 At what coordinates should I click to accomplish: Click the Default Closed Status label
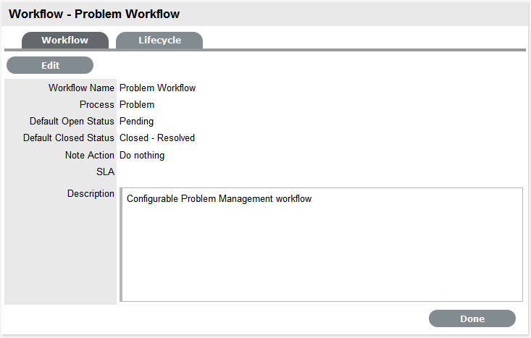point(69,138)
